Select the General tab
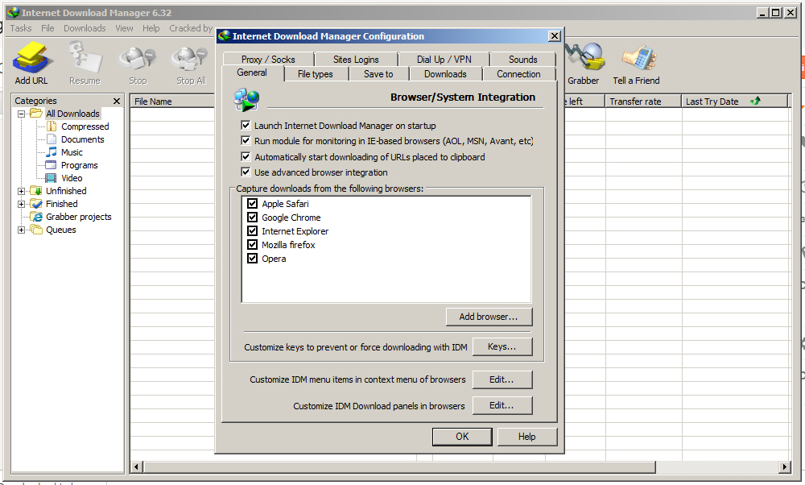 [252, 73]
